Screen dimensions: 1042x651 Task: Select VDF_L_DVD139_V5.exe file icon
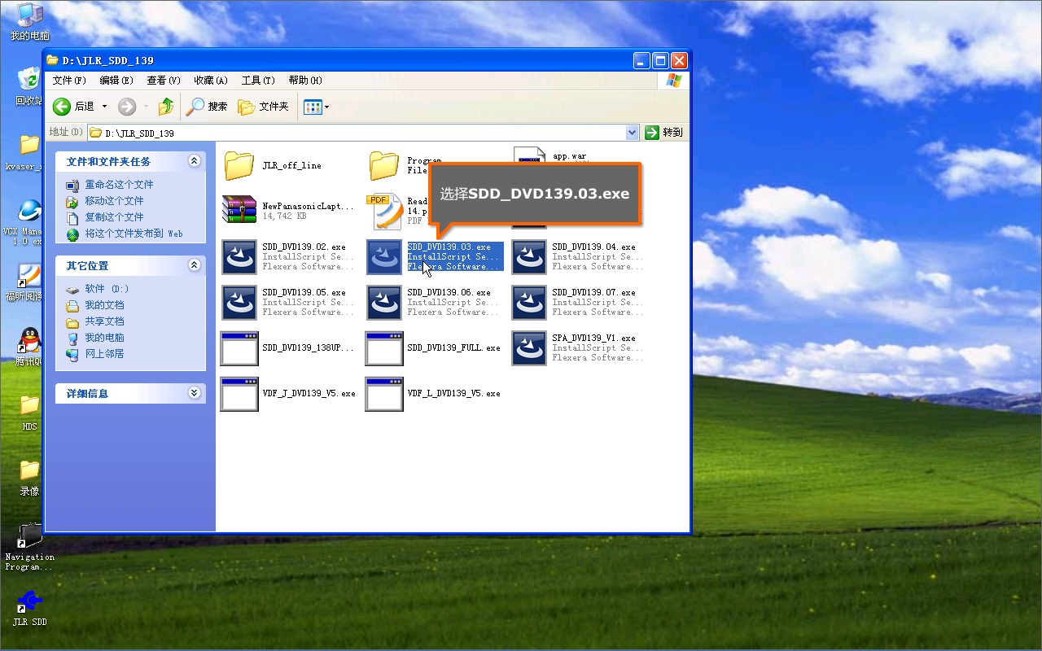click(x=384, y=394)
